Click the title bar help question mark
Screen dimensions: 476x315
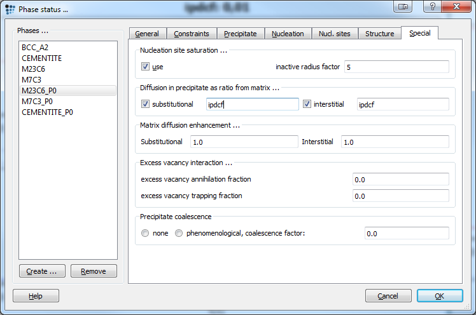[433, 7]
